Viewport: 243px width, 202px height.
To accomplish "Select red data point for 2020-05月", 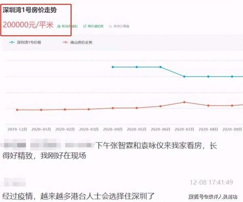I will coord(137,108).
